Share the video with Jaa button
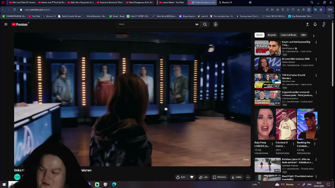Image resolution: width=335 pixels, height=188 pixels. (203, 177)
